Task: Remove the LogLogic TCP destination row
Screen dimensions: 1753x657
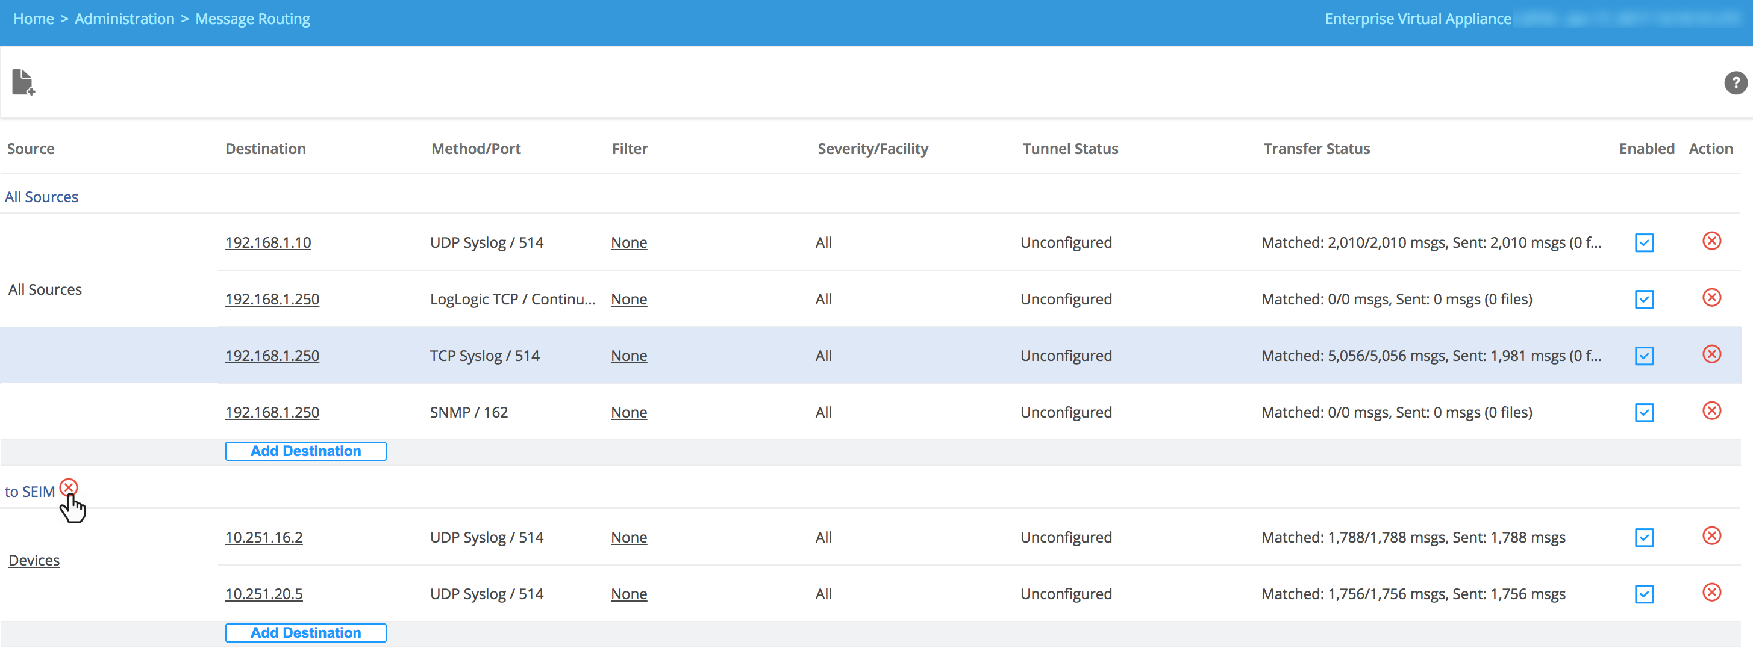Action: [1711, 298]
